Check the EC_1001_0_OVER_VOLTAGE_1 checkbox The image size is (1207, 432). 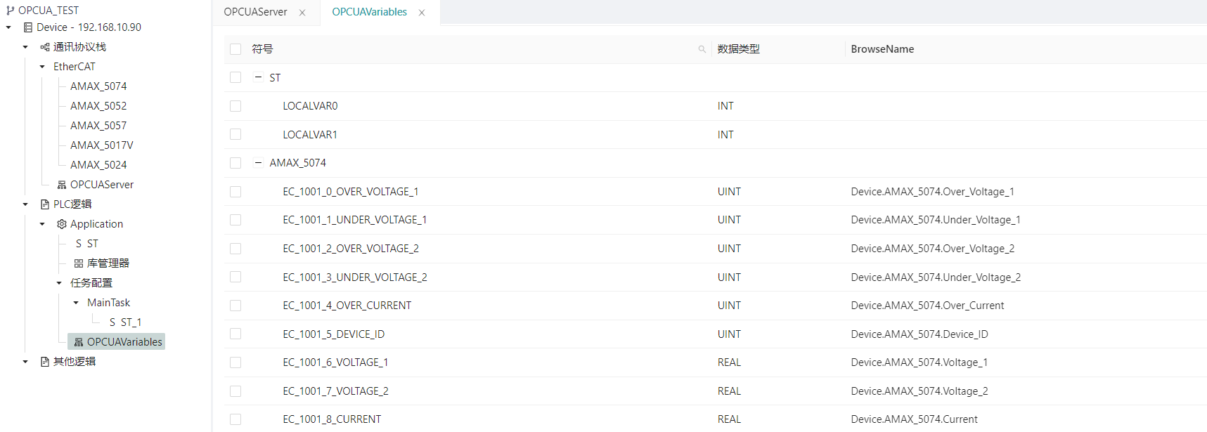235,192
